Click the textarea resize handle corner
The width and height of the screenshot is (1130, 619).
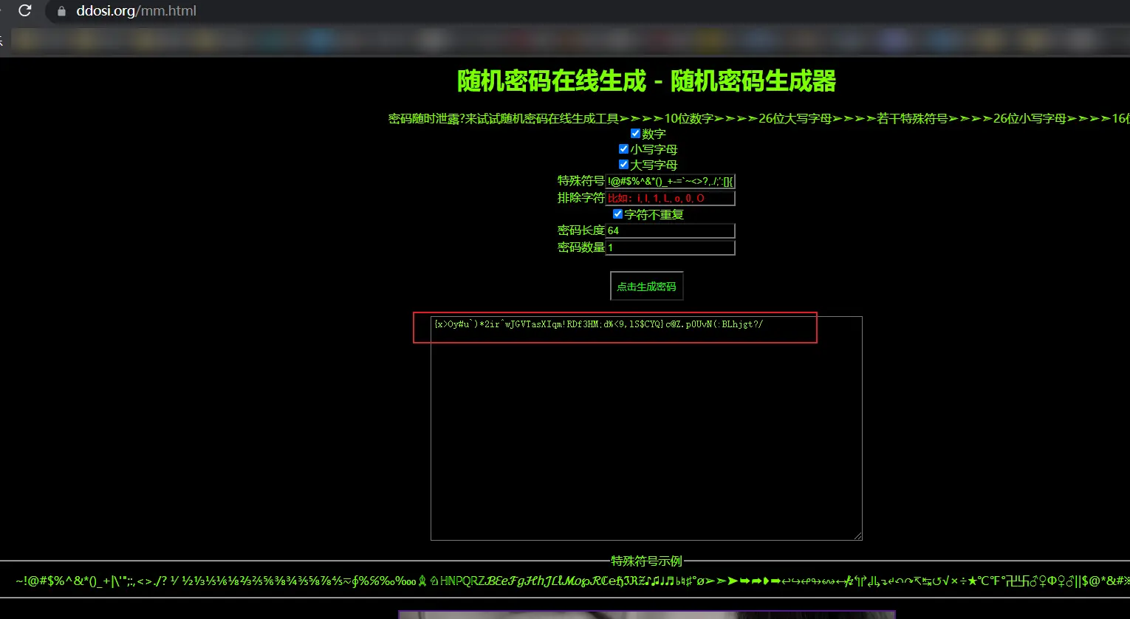tap(857, 536)
